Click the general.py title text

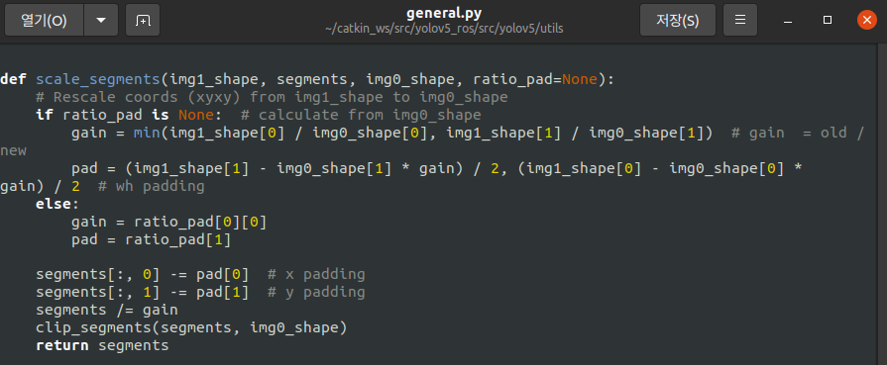[444, 14]
